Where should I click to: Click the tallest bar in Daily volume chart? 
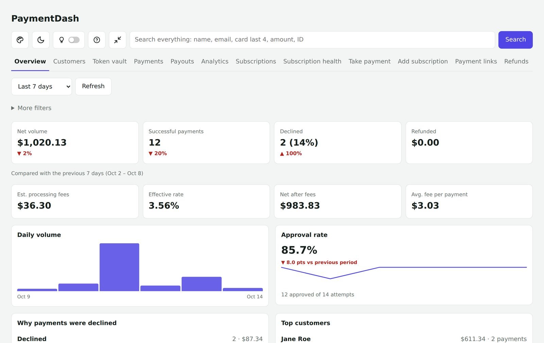pos(119,267)
